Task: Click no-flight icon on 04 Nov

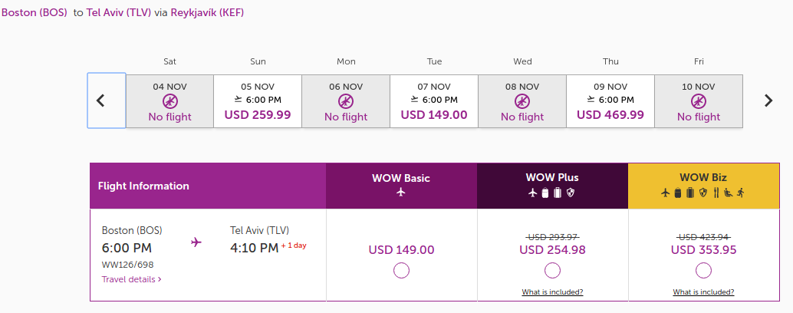Action: coord(169,101)
